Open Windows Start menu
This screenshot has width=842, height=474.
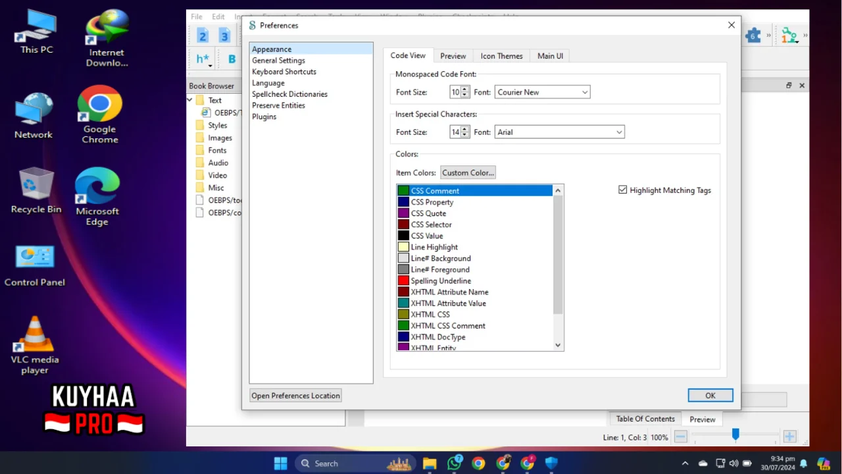pos(280,463)
